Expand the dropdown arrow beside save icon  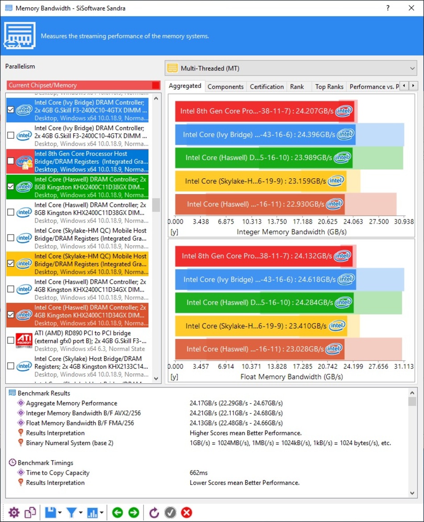pos(59,513)
